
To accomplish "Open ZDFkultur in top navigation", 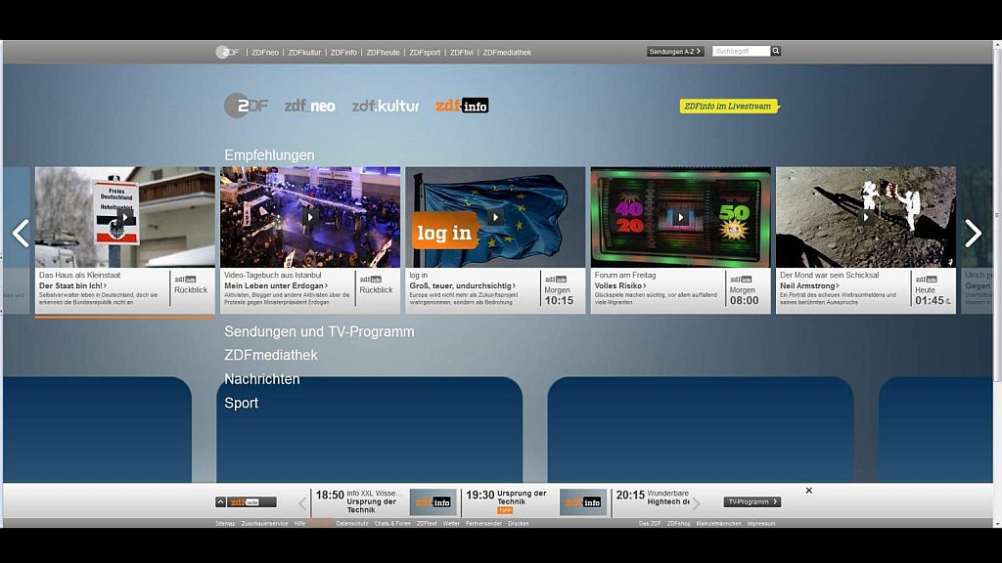I will [304, 53].
